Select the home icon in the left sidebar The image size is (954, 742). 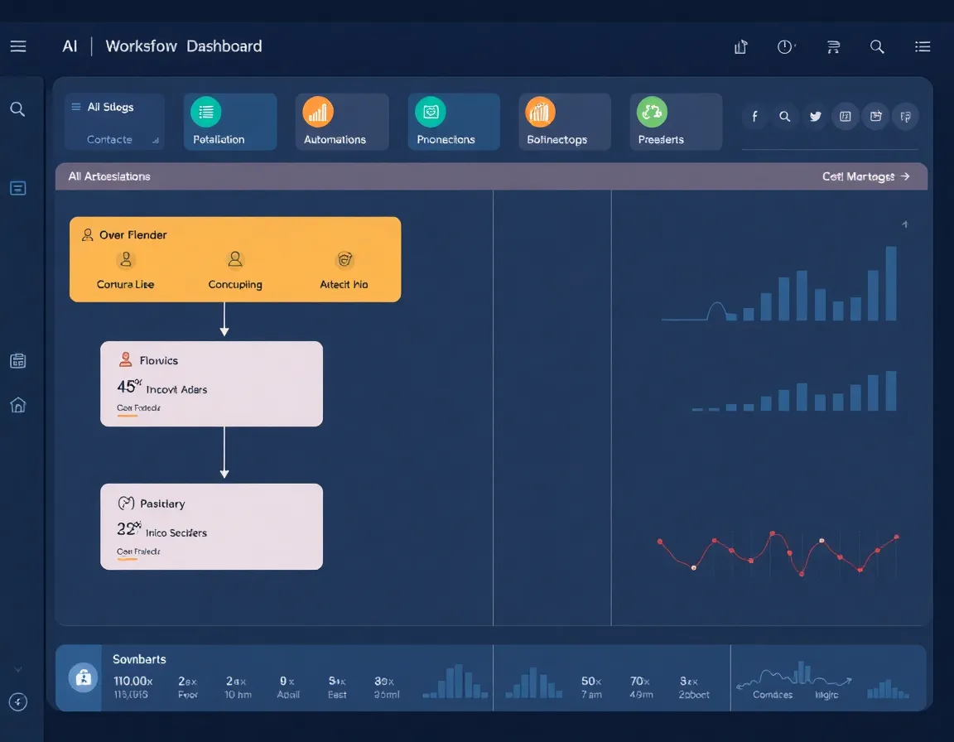tap(18, 405)
